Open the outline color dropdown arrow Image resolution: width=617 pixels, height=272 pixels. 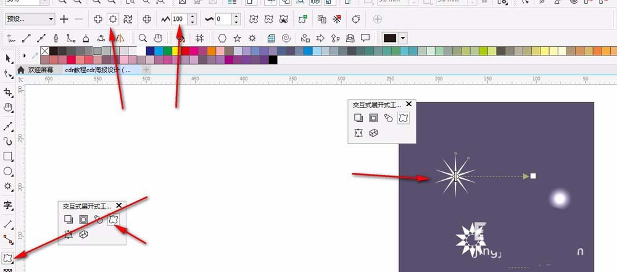[x=402, y=38]
